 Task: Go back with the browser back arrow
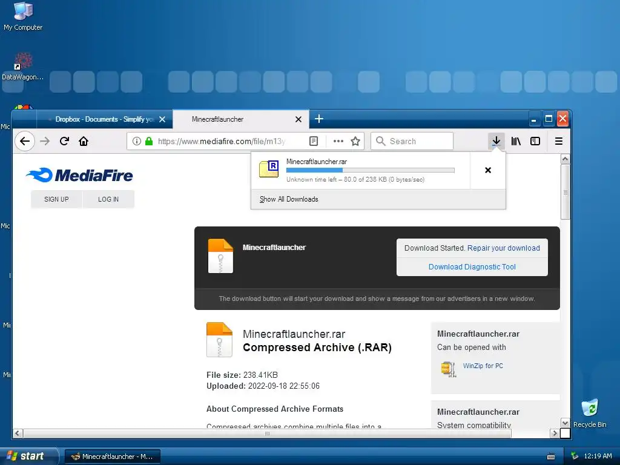tap(25, 141)
